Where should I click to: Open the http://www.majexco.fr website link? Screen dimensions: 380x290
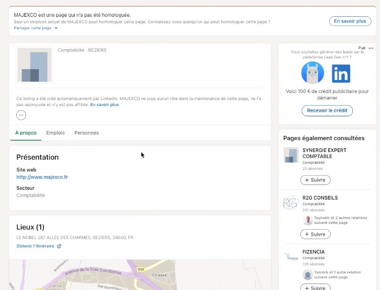42,177
